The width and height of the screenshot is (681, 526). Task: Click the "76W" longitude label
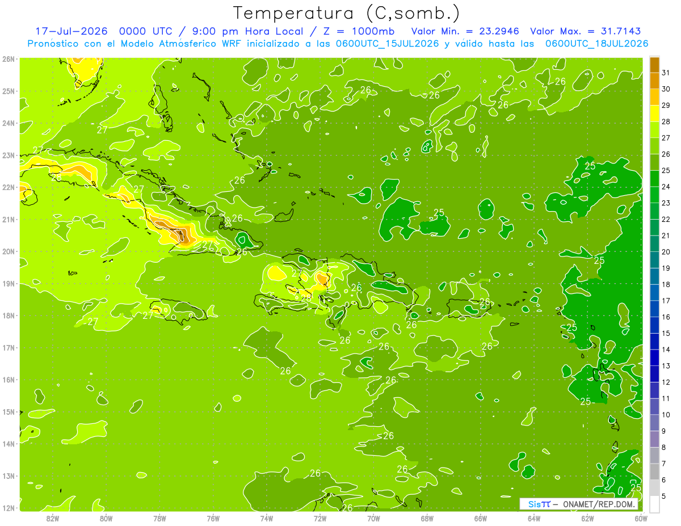(213, 517)
